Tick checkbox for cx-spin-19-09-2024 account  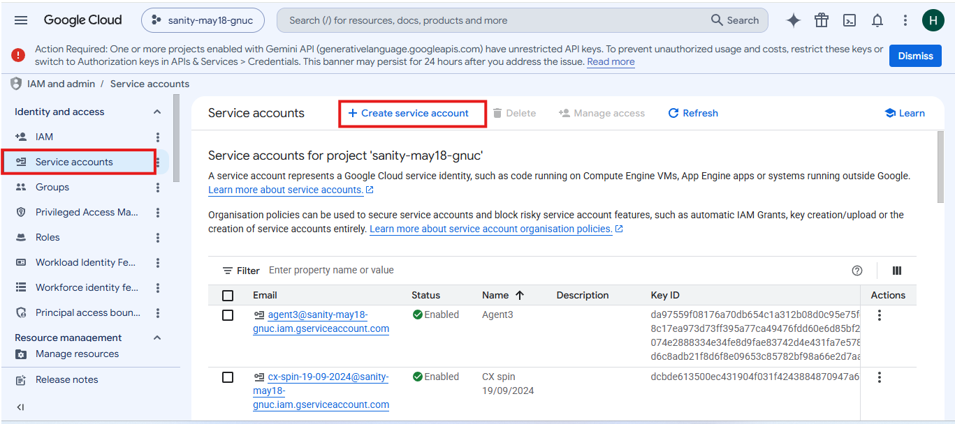(x=228, y=377)
